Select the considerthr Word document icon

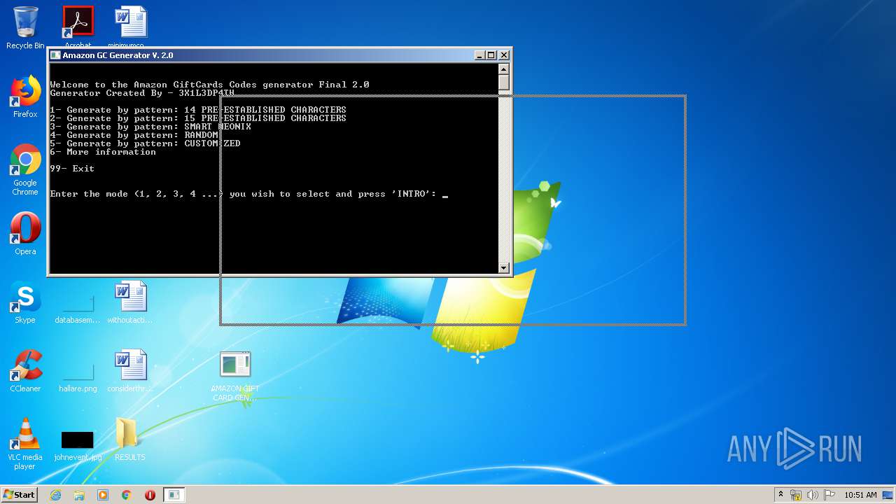130,371
